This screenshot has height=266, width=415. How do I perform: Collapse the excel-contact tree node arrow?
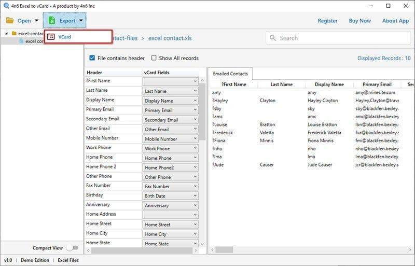[x=6, y=33]
